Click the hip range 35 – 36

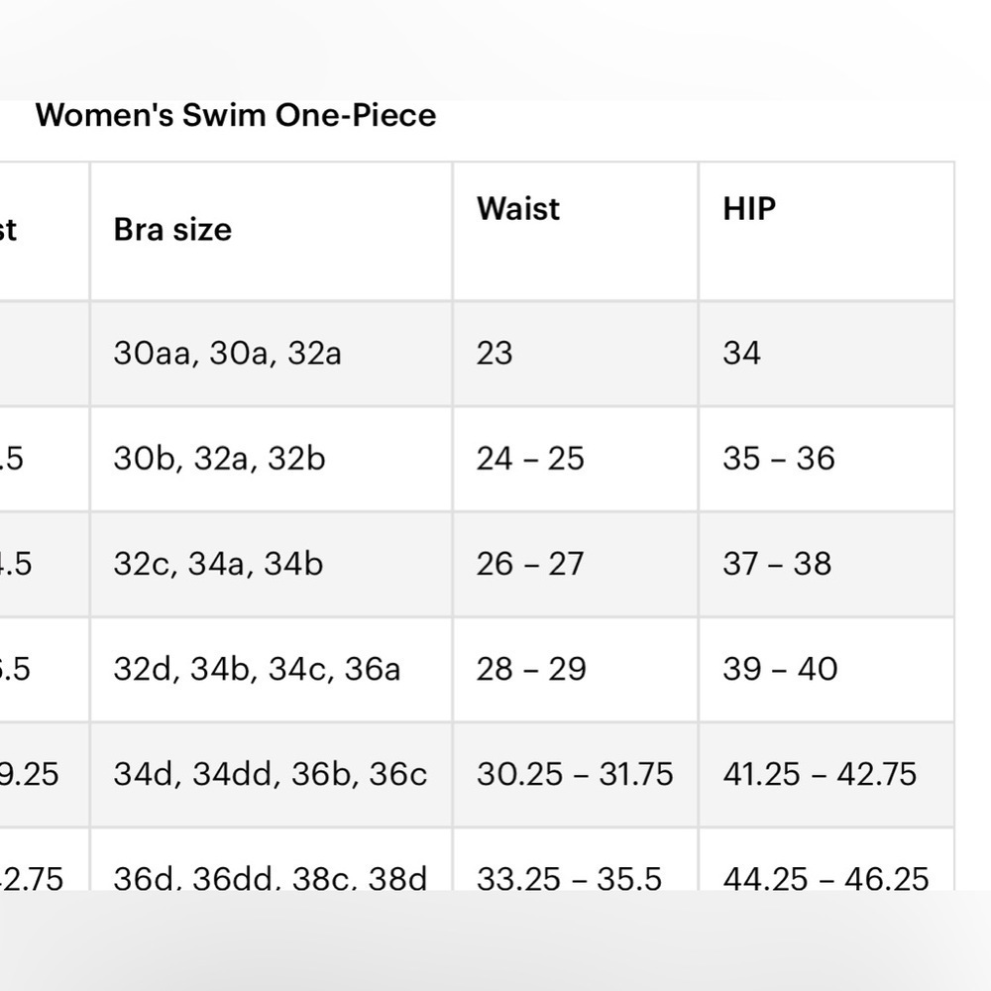pyautogui.click(x=779, y=459)
